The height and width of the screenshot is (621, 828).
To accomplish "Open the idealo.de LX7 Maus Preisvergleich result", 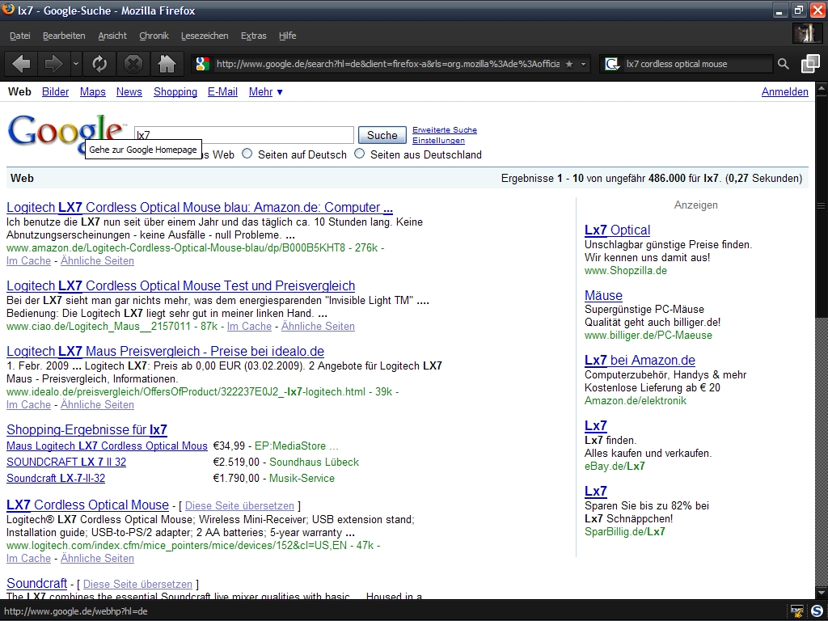I will [165, 351].
